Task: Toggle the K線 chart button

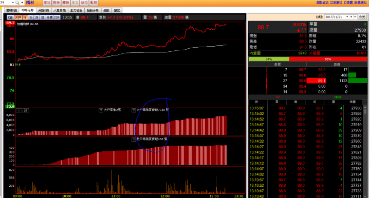Action: click(x=10, y=17)
